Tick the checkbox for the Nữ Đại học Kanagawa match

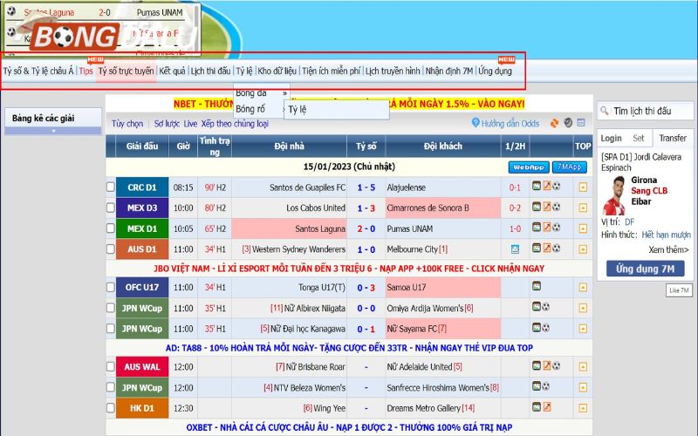point(111,329)
